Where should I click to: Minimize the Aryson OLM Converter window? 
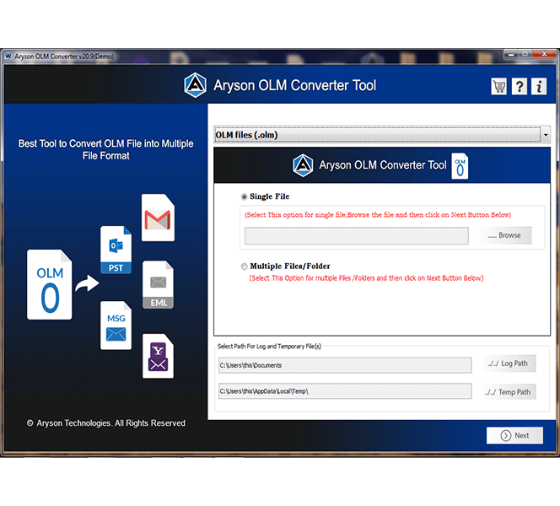tap(511, 54)
